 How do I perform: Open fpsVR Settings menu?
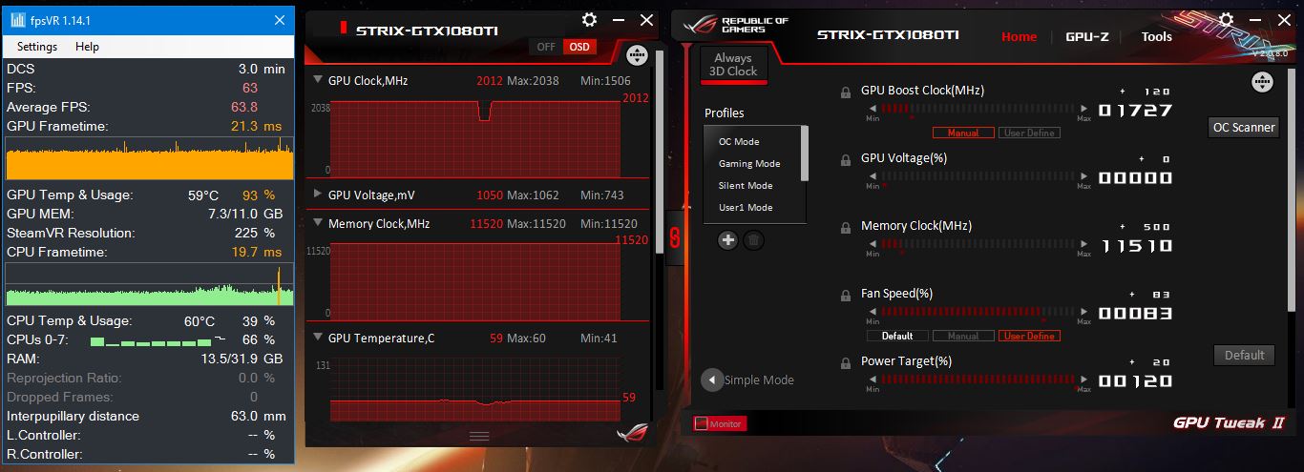[37, 47]
